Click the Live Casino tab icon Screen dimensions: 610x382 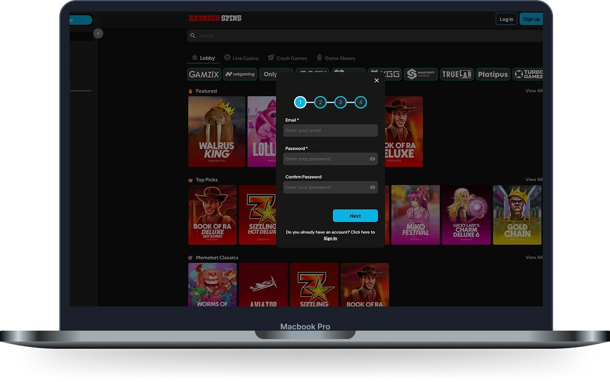[227, 57]
